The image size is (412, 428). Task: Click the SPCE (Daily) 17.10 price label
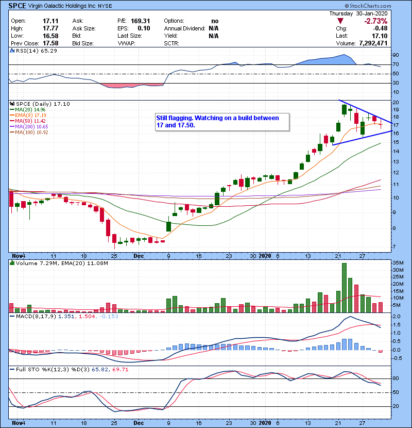pyautogui.click(x=43, y=104)
